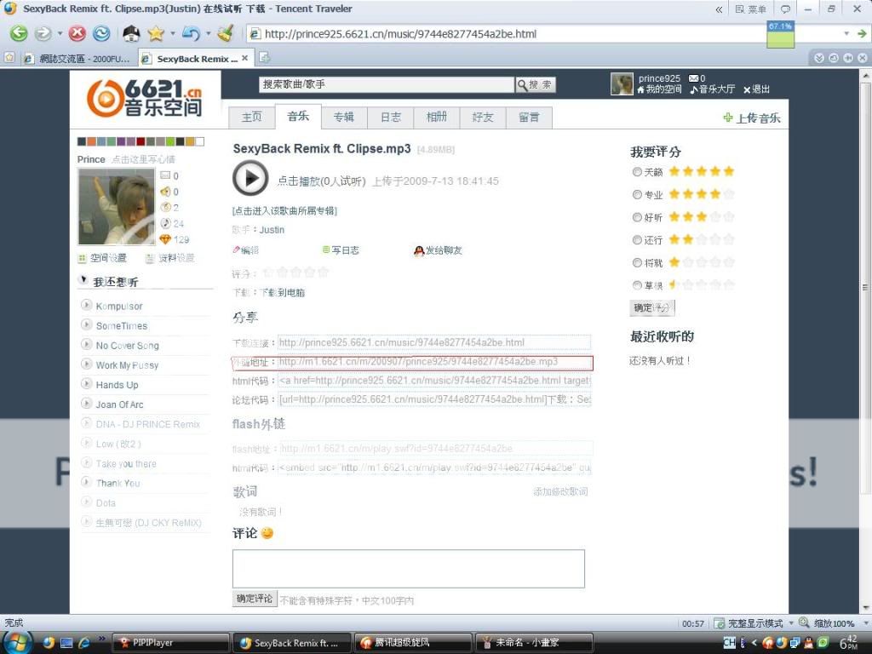This screenshot has width=872, height=654.
Task: Open favorites with the star icon
Action: coord(155,34)
